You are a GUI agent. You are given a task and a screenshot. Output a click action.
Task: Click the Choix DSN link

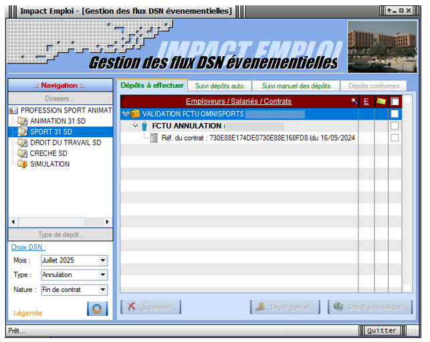coord(28,248)
